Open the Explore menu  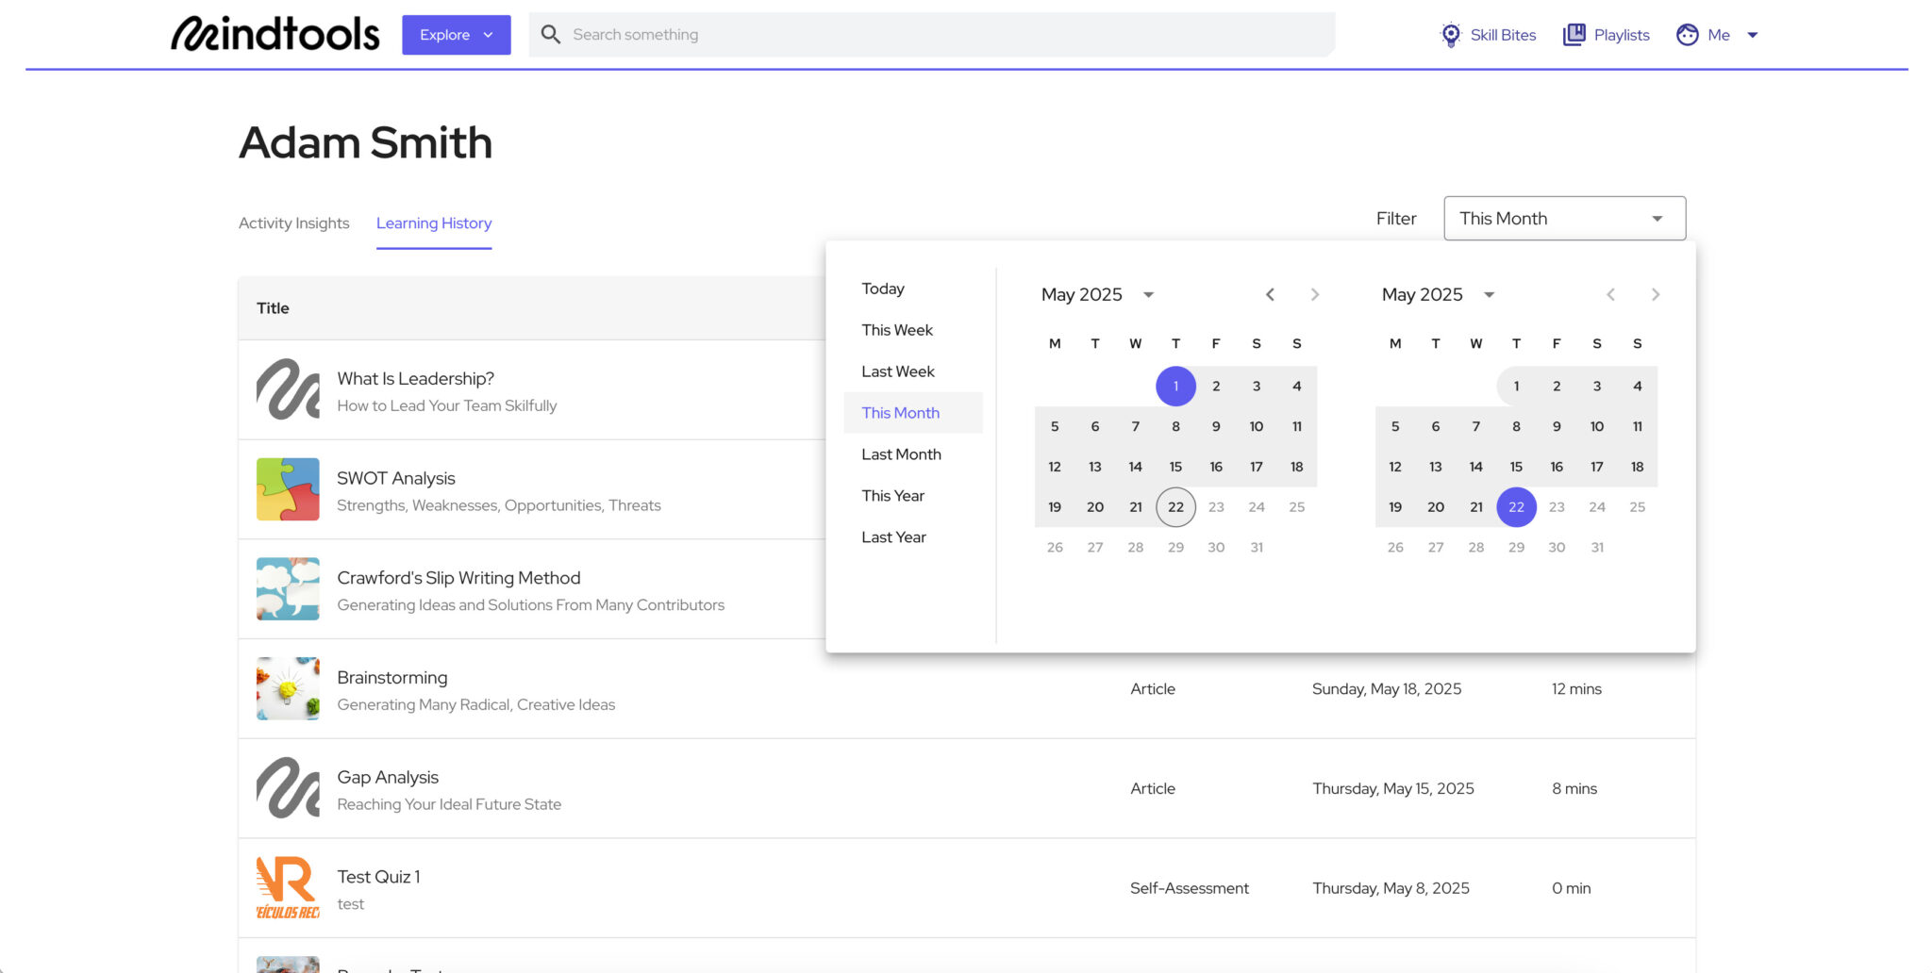pos(456,34)
